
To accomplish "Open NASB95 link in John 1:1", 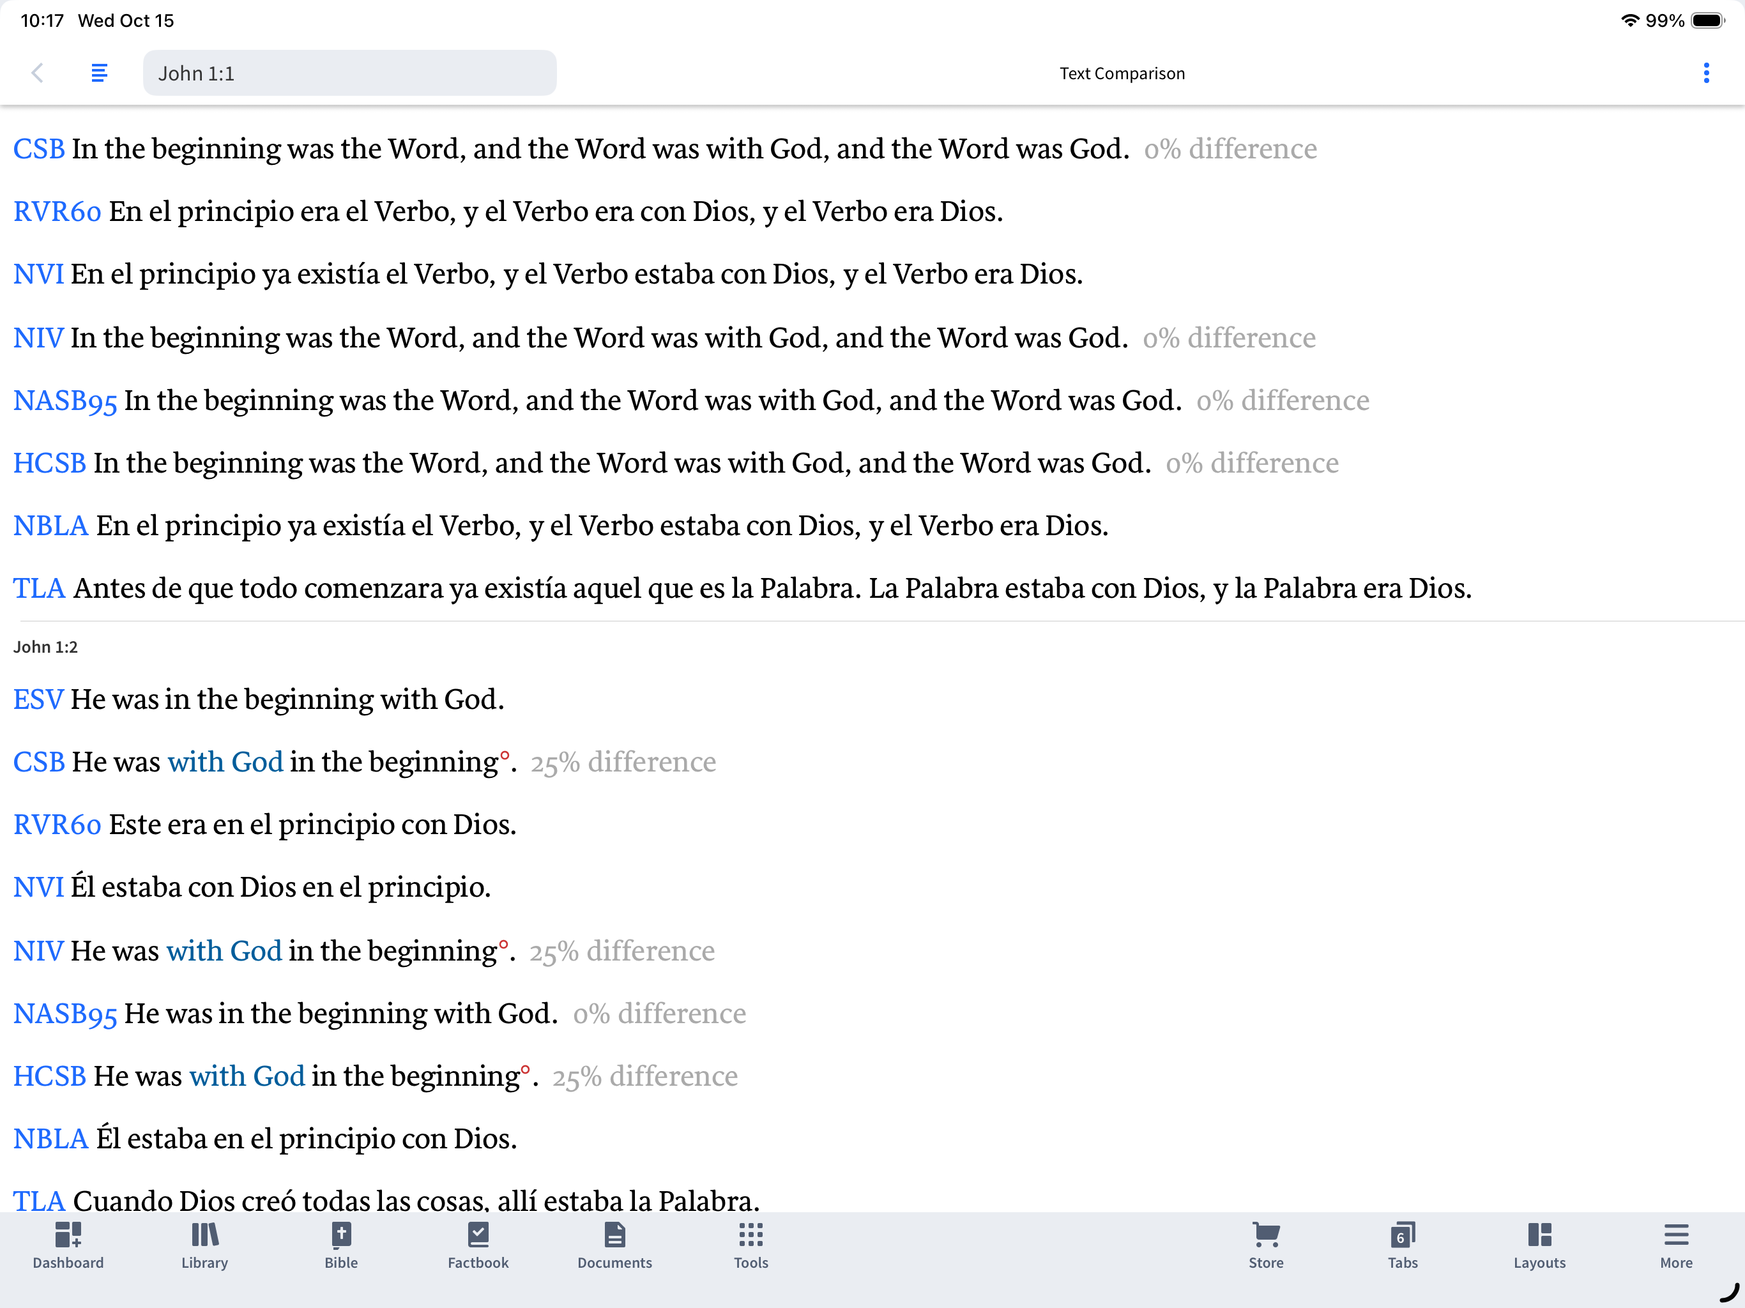I will [65, 400].
